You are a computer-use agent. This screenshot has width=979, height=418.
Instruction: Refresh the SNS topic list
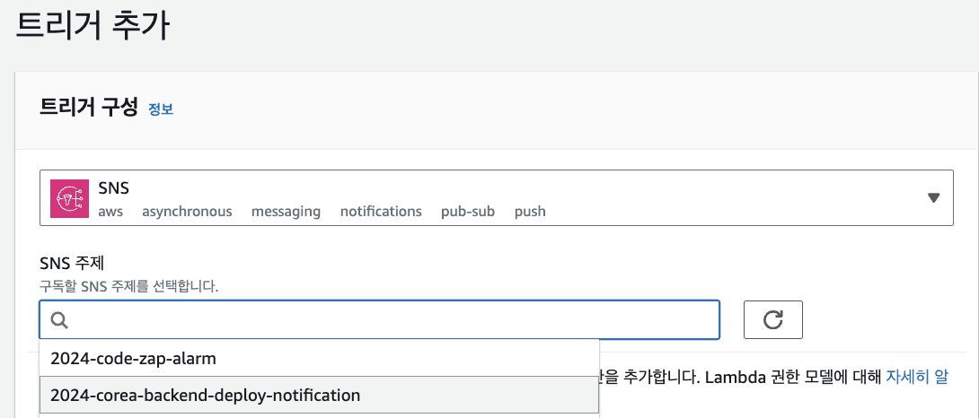click(x=772, y=319)
